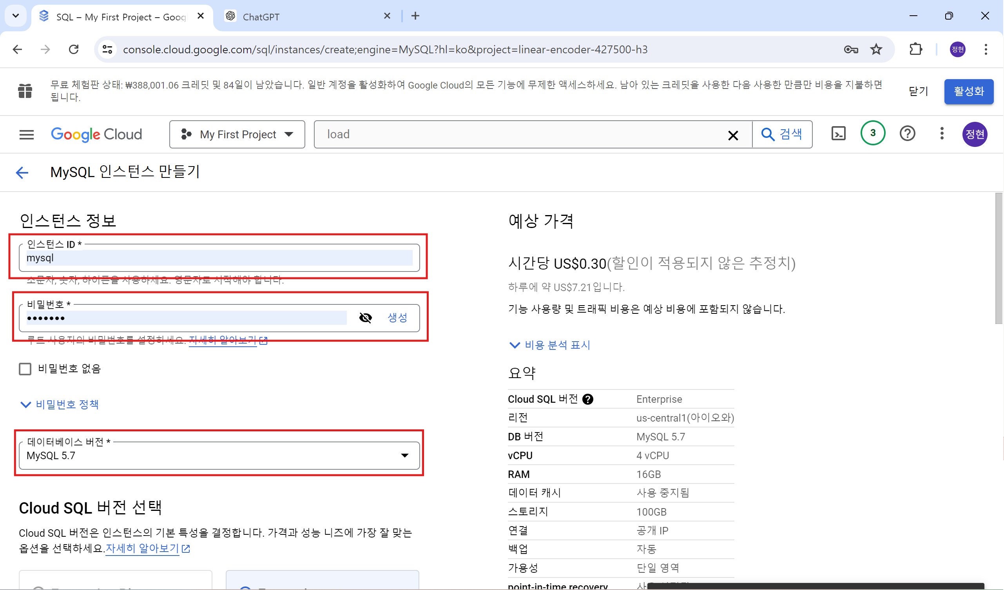Clear the search box with the X
The height and width of the screenshot is (590, 1004).
click(x=733, y=135)
